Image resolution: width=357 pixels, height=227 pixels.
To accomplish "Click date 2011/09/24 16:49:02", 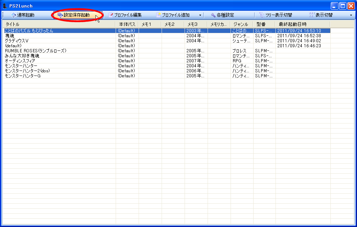I will (x=299, y=40).
